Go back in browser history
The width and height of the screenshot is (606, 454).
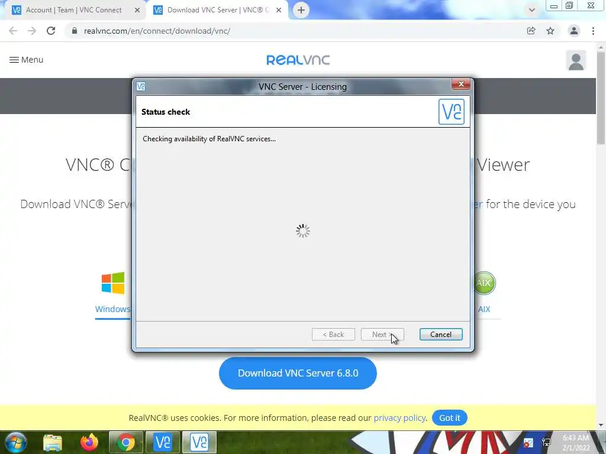[13, 31]
